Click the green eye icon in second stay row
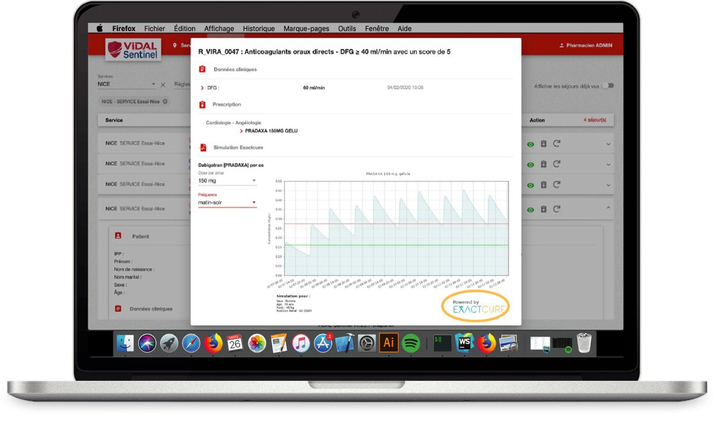 click(530, 164)
